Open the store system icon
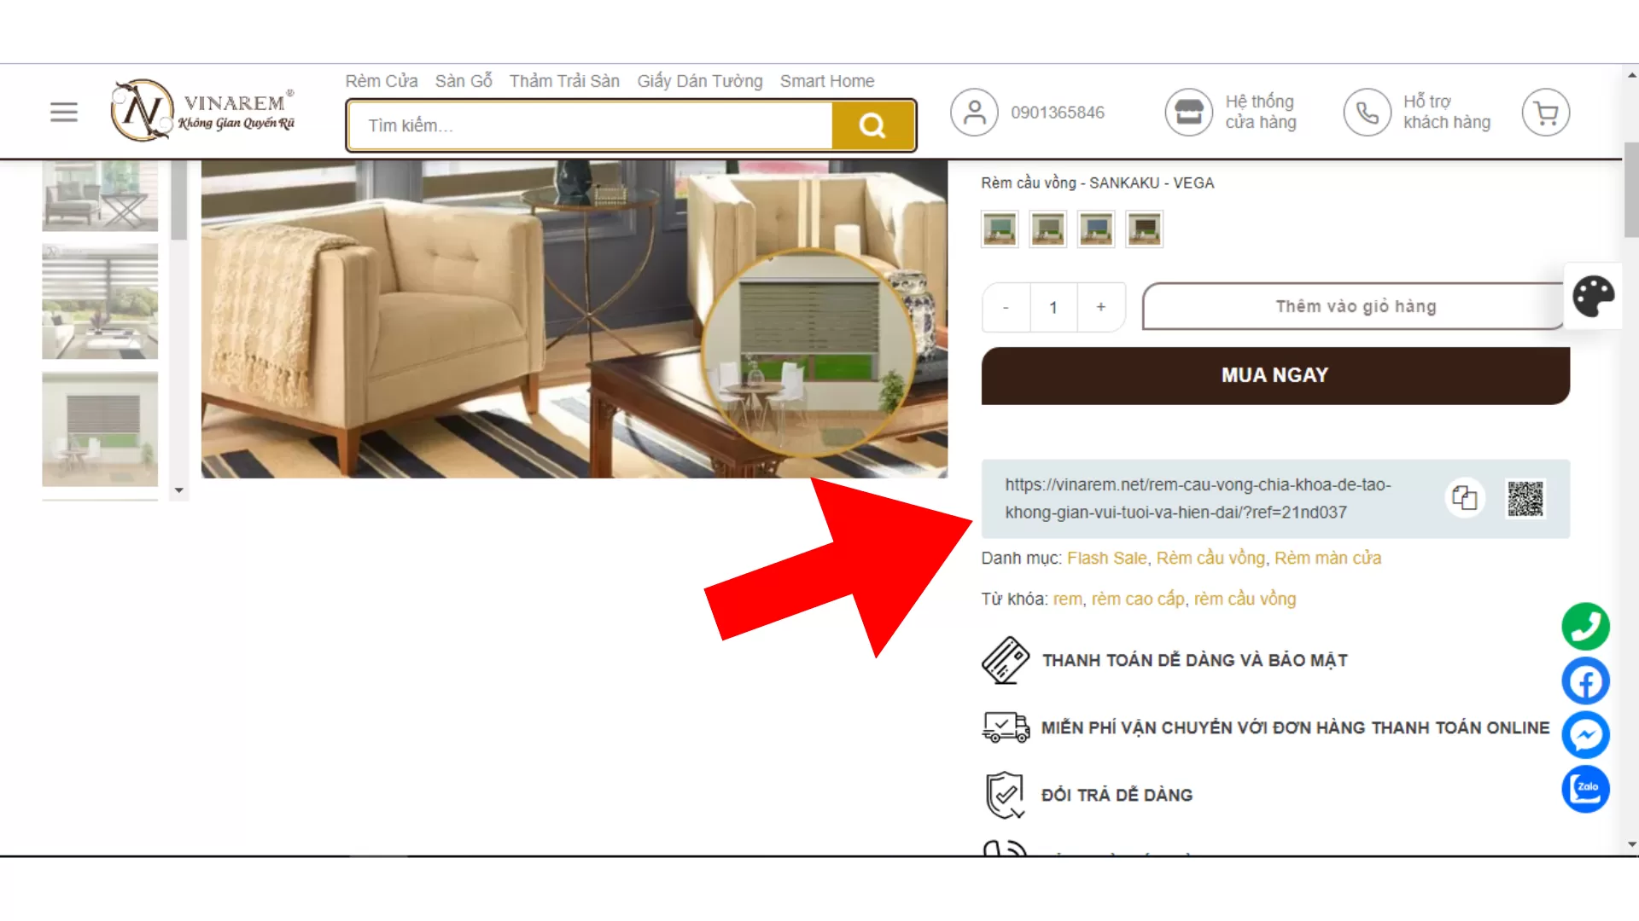This screenshot has height=921, width=1639. pos(1188,113)
